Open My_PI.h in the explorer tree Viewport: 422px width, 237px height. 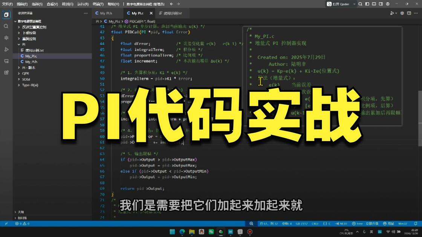pyautogui.click(x=31, y=62)
